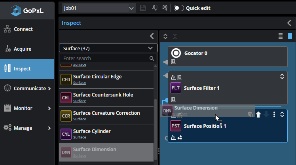Viewport: 296px width, 165px height.
Task: Toggle the Quick edit switch
Action: pyautogui.click(x=179, y=8)
